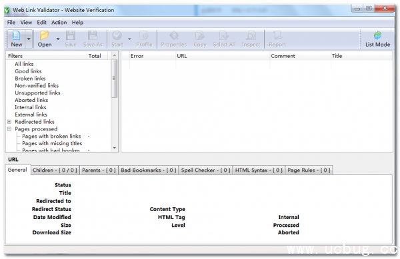
Task: Open the Help menu
Action: [77, 23]
